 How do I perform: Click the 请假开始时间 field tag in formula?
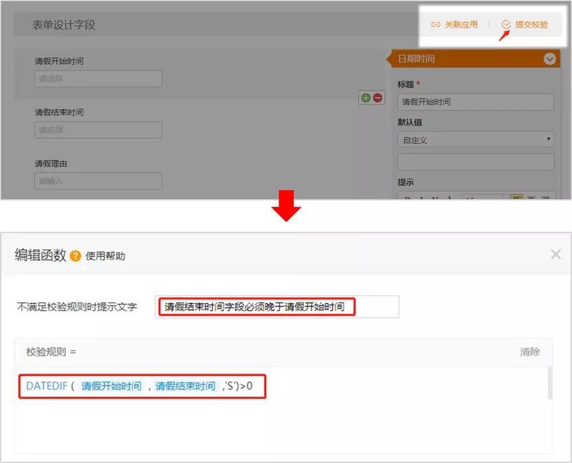(x=111, y=386)
